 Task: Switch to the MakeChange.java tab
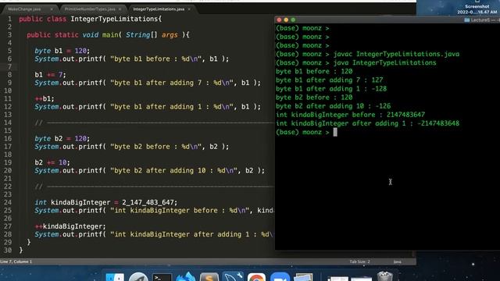(x=24, y=9)
